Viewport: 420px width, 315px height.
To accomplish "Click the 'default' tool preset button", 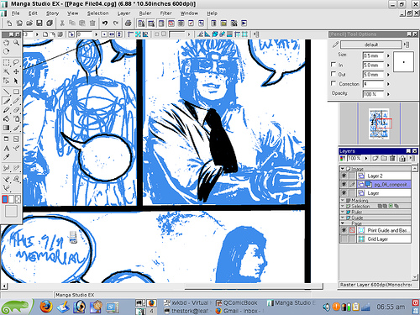I will tap(371, 45).
